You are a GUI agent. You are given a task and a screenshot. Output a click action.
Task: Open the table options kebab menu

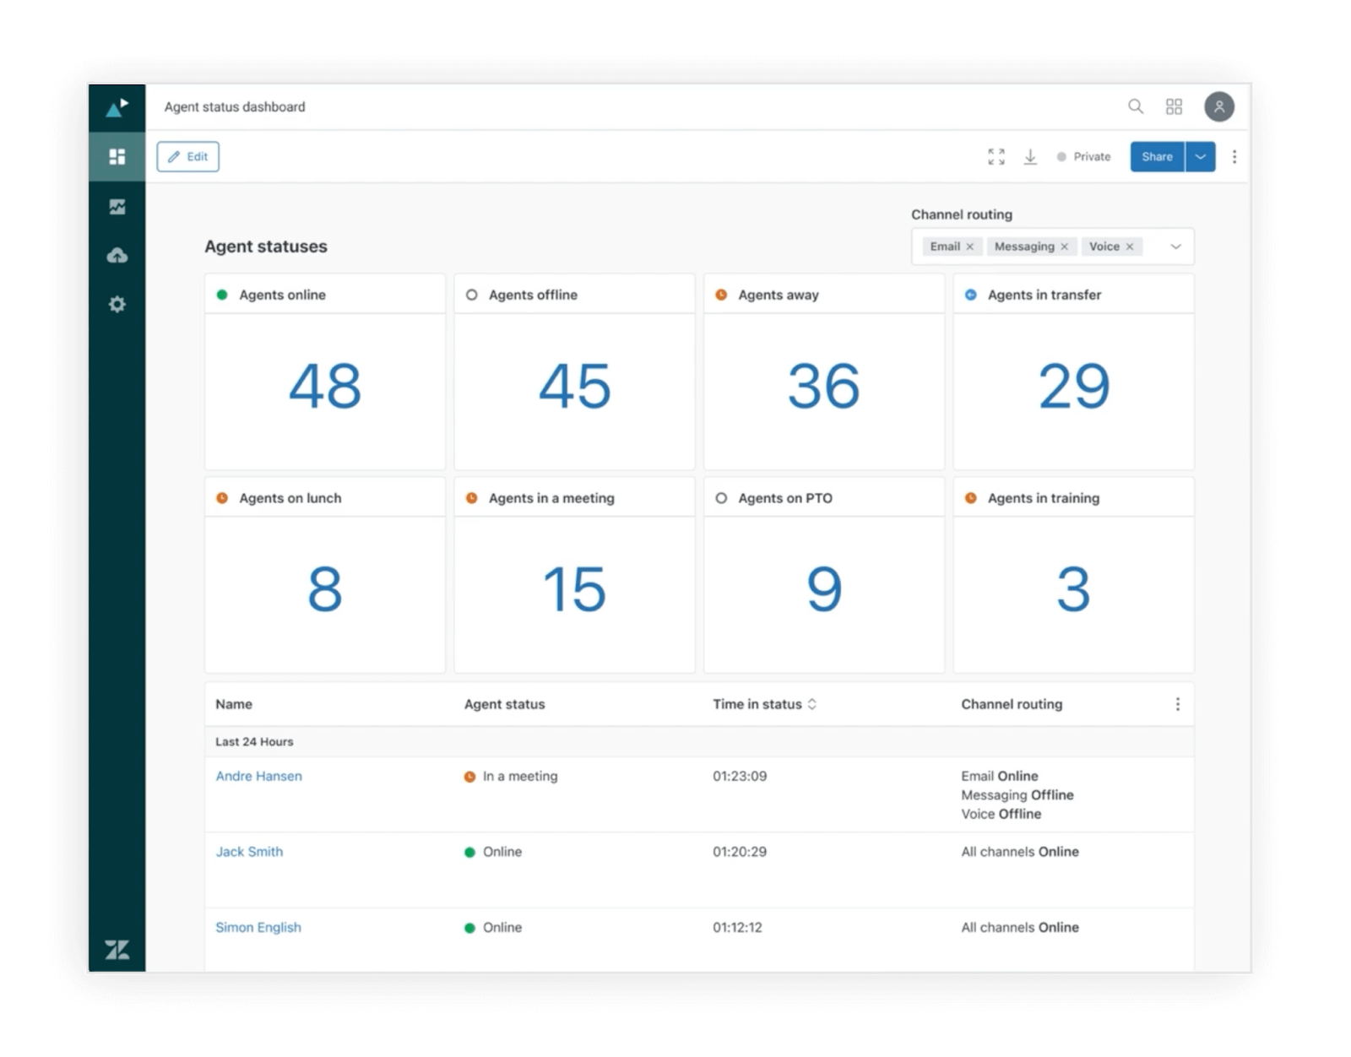click(1177, 703)
